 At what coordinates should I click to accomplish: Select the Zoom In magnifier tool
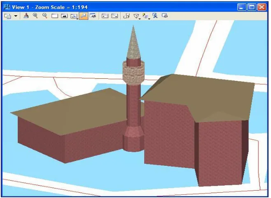click(x=35, y=16)
